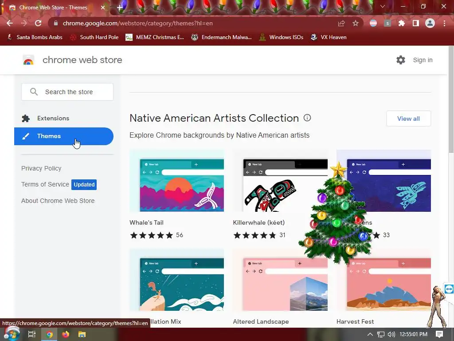Open the volume tray icon

[x=391, y=334]
